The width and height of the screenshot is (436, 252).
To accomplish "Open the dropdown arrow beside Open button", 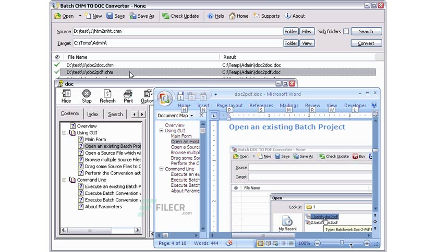I will click(x=80, y=16).
